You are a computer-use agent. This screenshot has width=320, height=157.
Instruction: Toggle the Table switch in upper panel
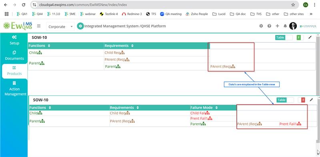point(284,37)
